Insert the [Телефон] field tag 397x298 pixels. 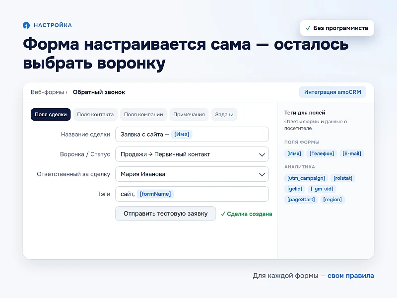pos(322,153)
